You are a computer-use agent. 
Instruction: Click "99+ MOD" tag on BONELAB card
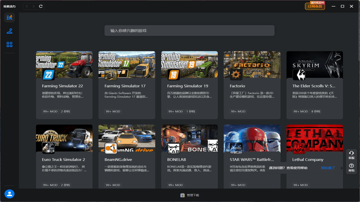tap(175, 185)
